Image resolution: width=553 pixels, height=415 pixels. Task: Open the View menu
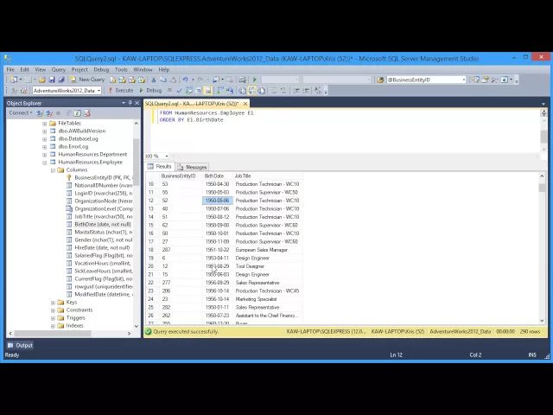pos(41,69)
